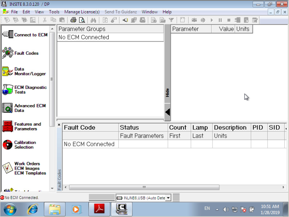Click the Status column header
Viewport: 289px width, 217px height.
143,127
